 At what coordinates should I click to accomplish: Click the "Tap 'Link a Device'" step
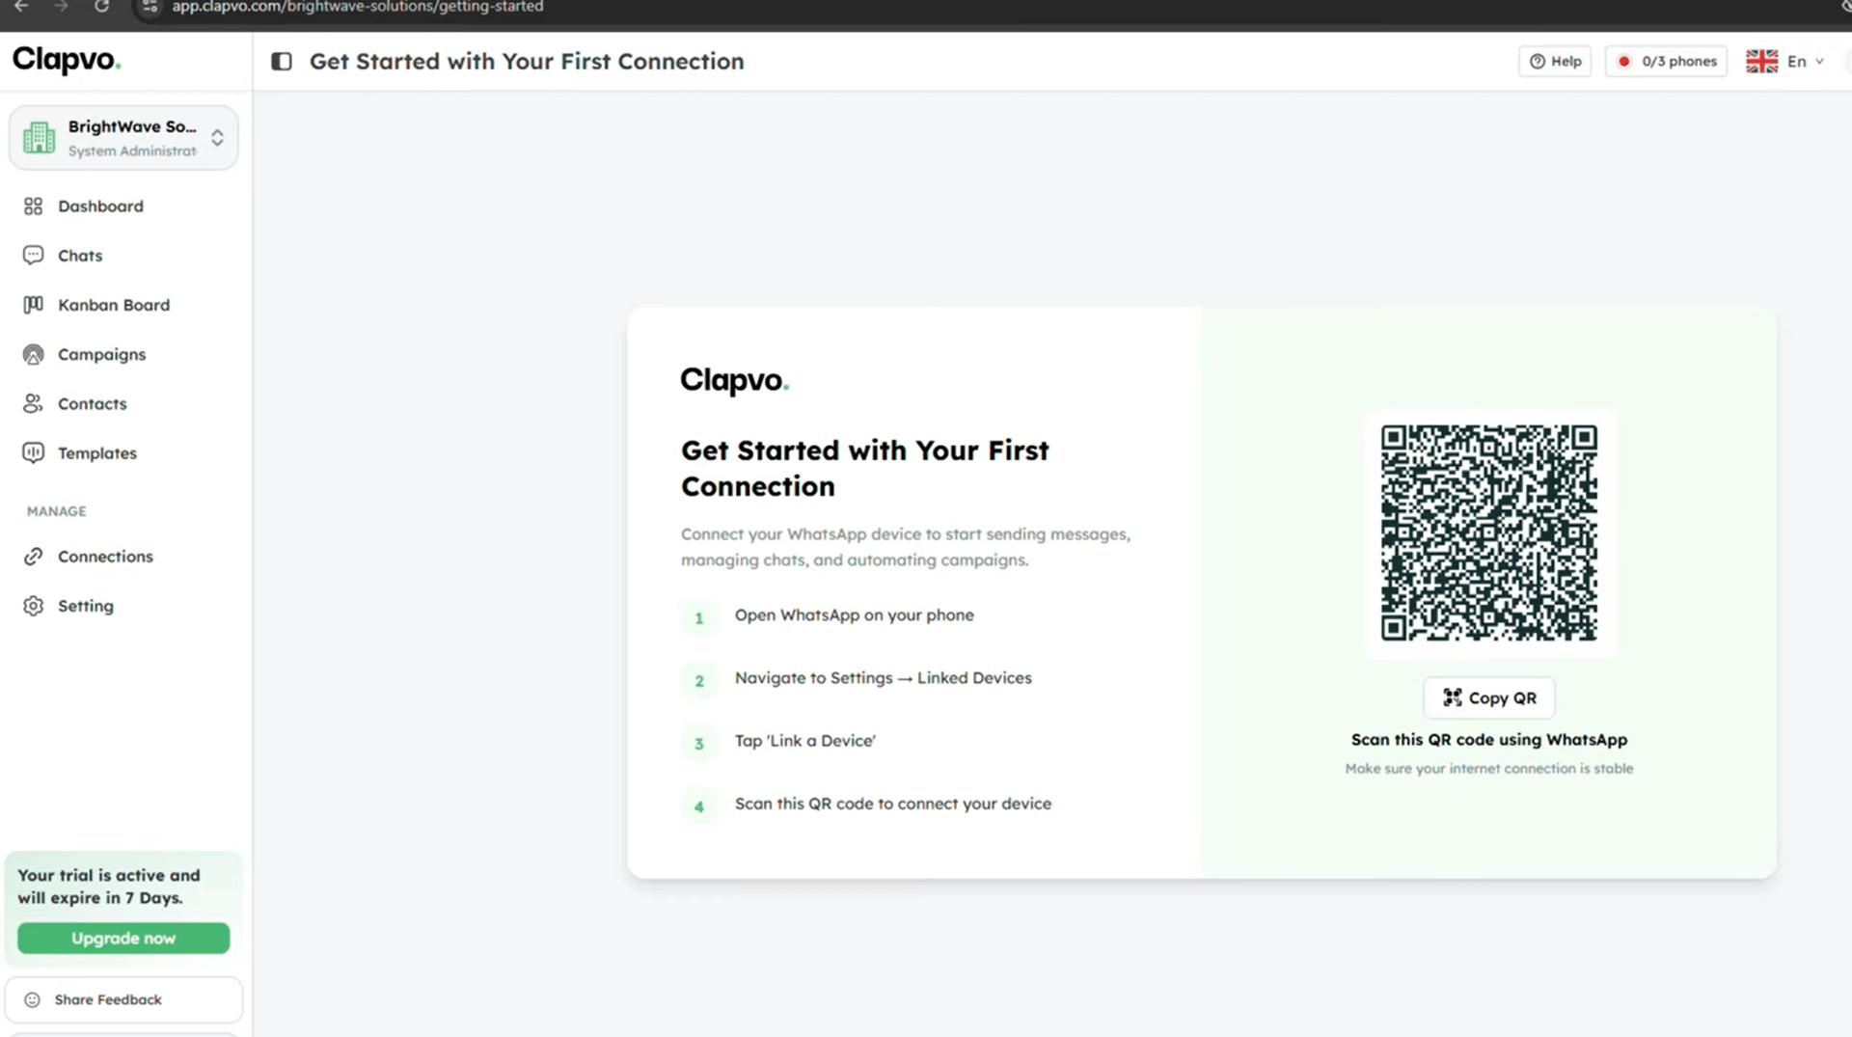(805, 741)
